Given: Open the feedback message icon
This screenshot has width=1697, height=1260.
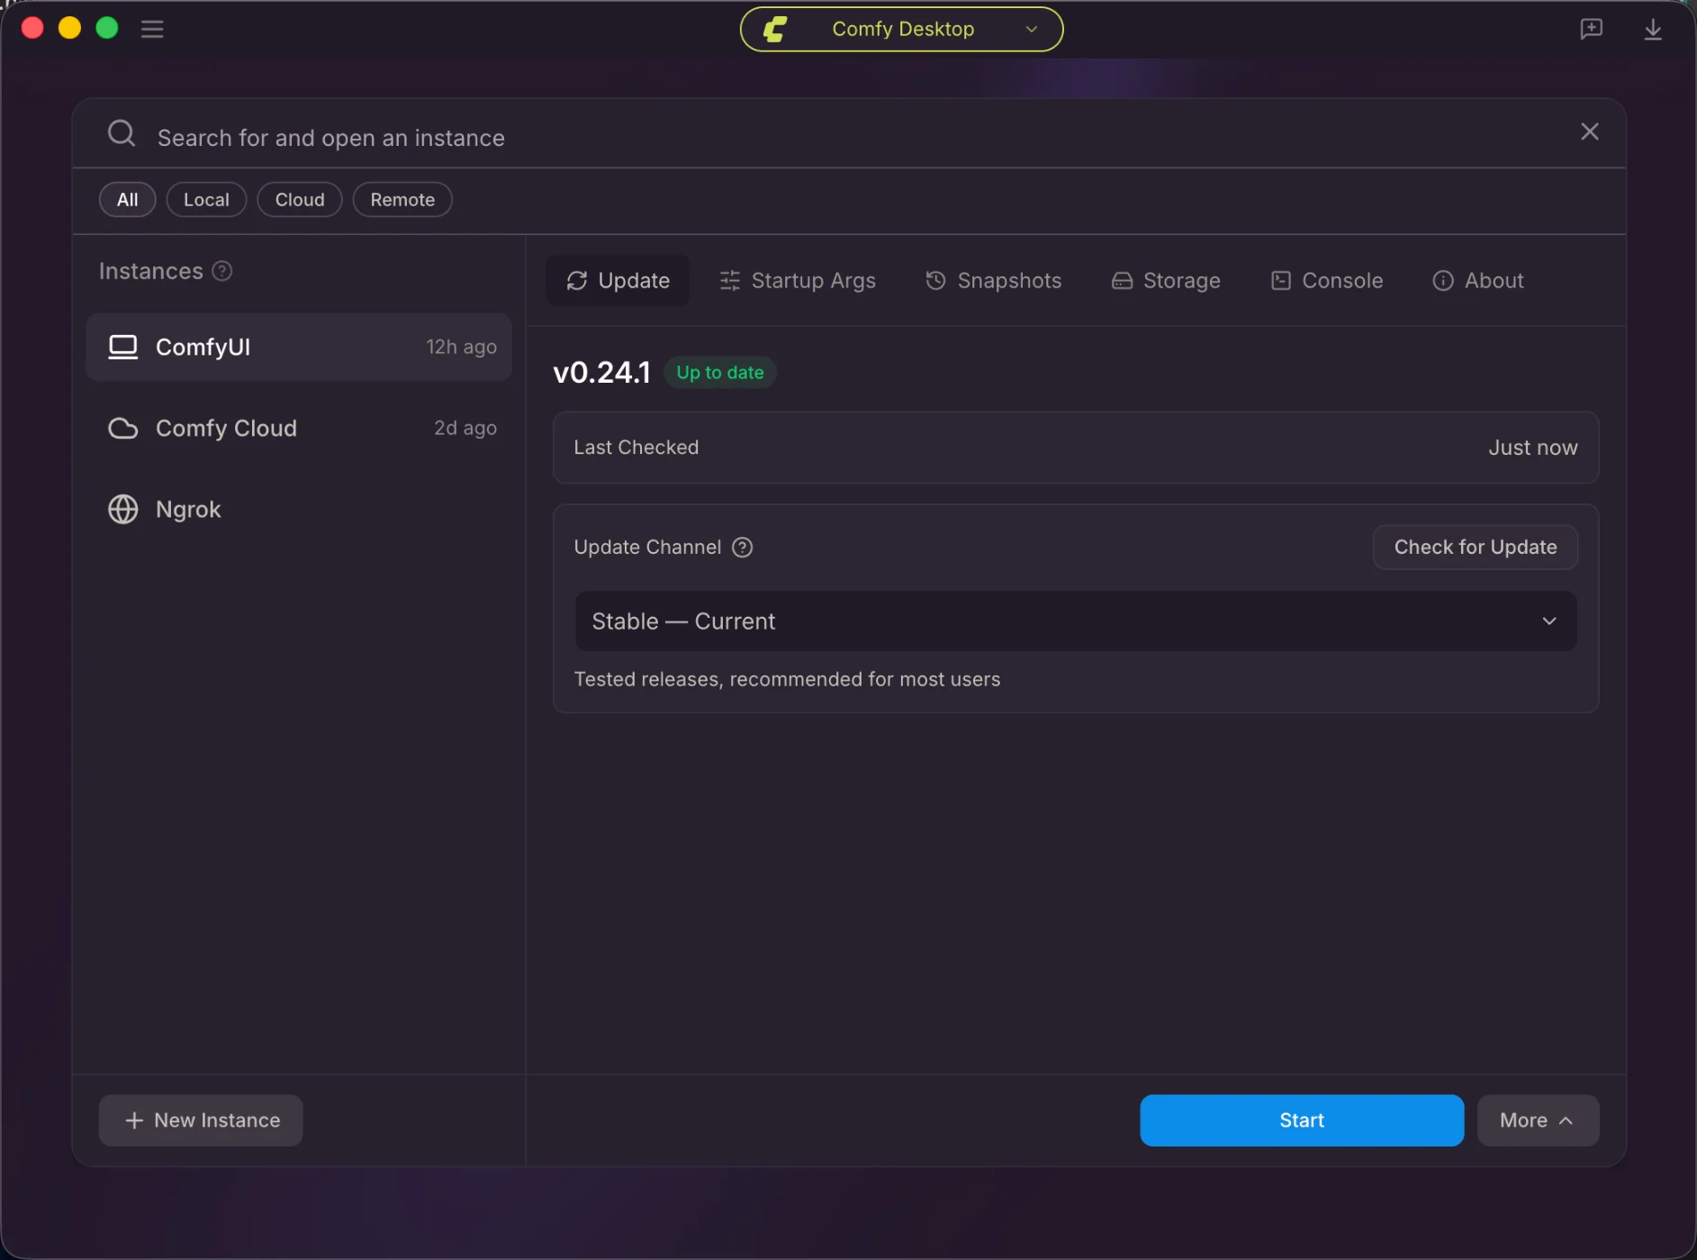Looking at the screenshot, I should 1591,29.
